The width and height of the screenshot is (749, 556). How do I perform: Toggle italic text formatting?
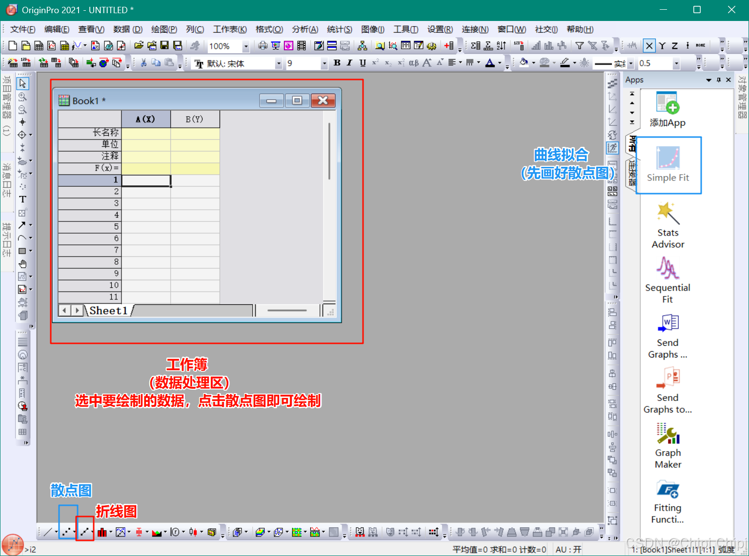[x=349, y=63]
